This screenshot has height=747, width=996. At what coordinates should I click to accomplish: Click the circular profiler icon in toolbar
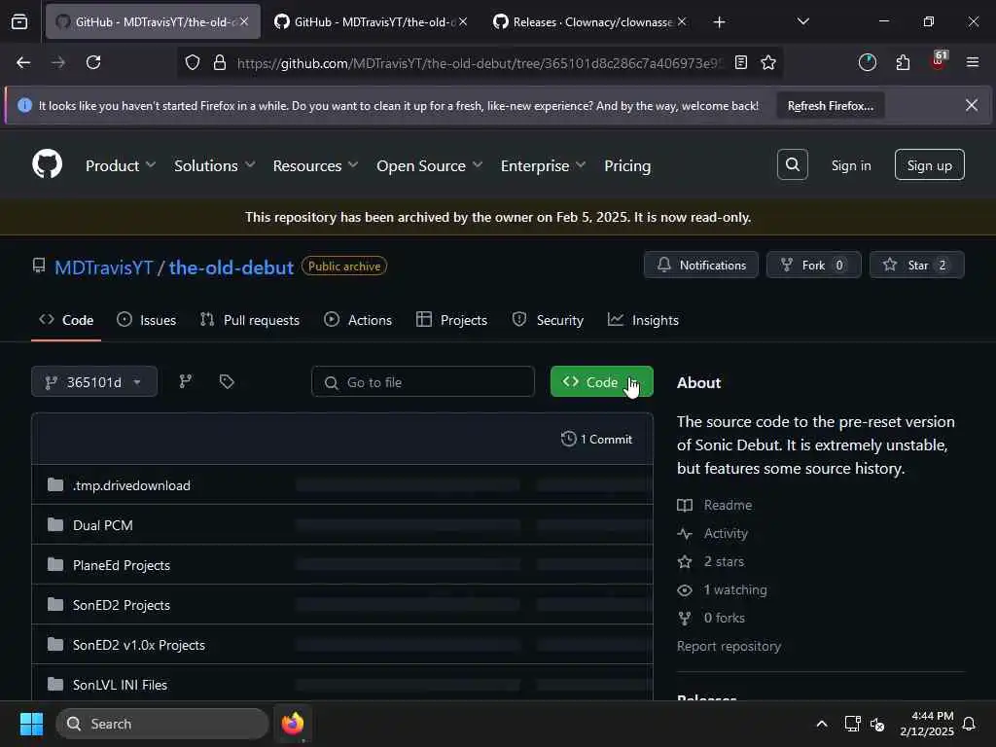(x=867, y=62)
